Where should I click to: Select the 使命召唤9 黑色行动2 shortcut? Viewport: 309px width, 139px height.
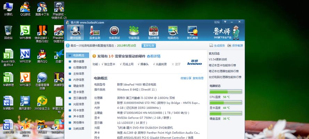coord(42,34)
